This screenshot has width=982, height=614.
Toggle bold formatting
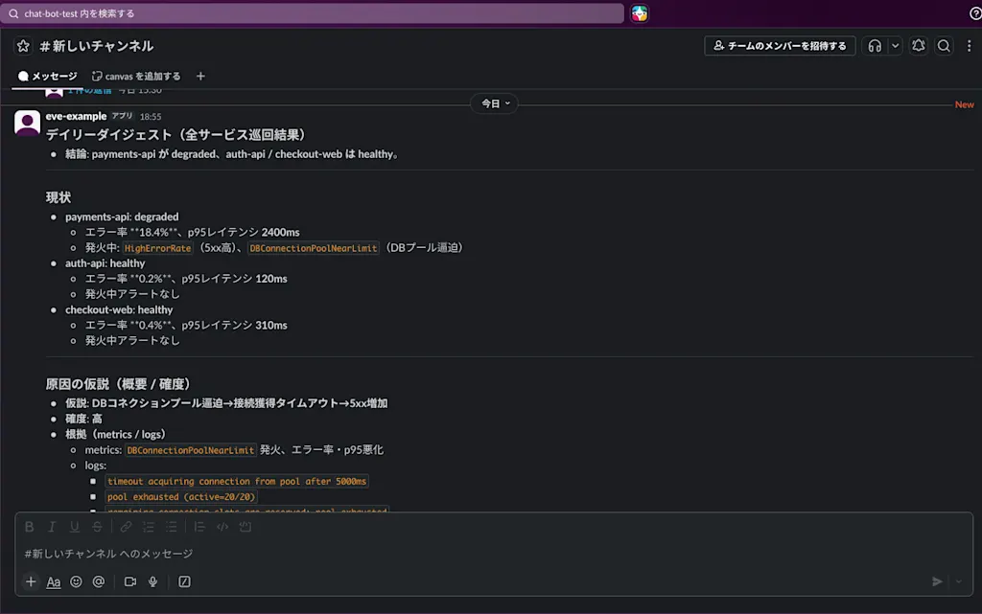click(30, 527)
